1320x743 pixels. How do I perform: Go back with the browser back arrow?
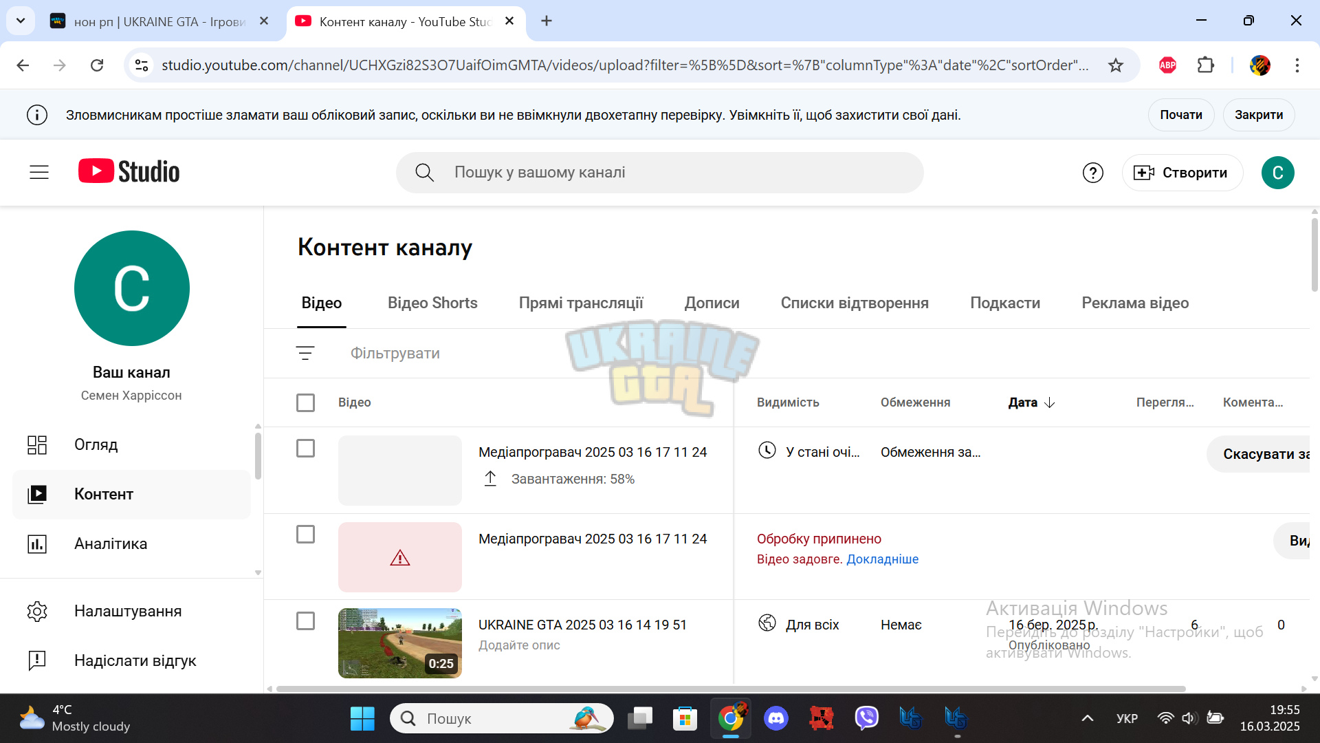[23, 65]
